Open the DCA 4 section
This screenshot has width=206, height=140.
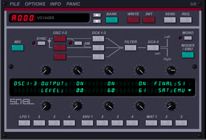coord(153,48)
